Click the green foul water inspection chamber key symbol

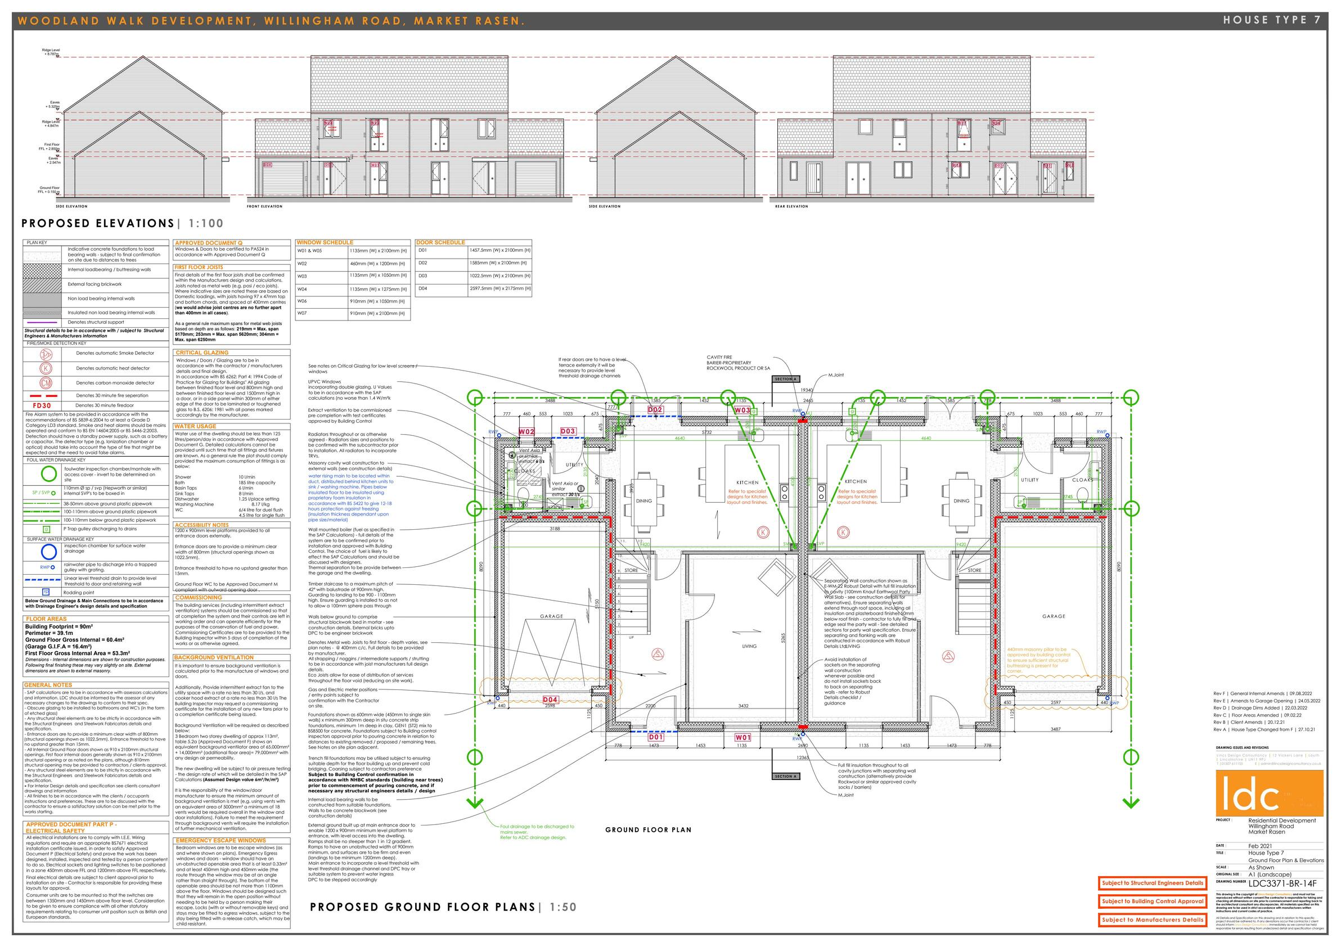pos(49,475)
